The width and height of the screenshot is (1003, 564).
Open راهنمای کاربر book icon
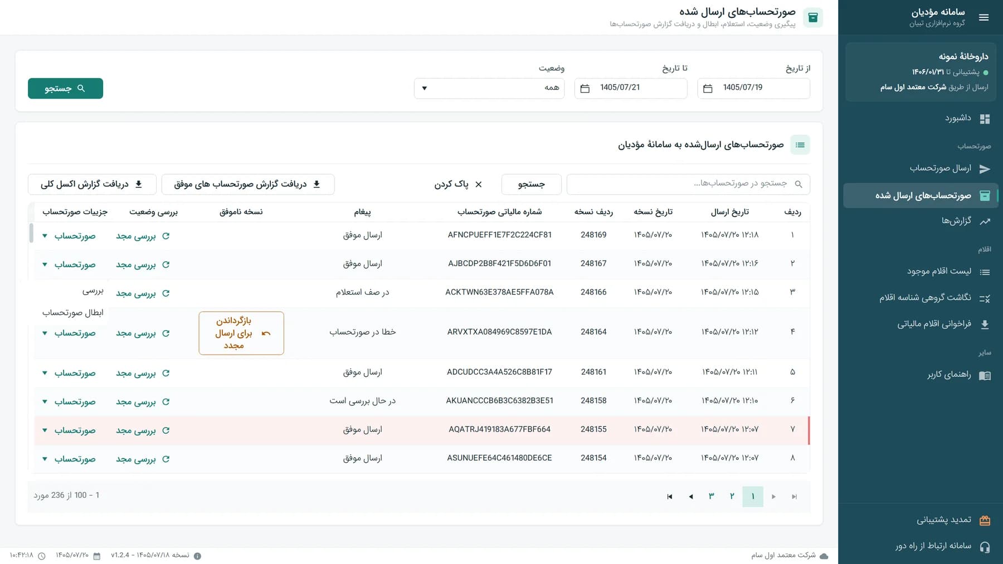tap(985, 376)
